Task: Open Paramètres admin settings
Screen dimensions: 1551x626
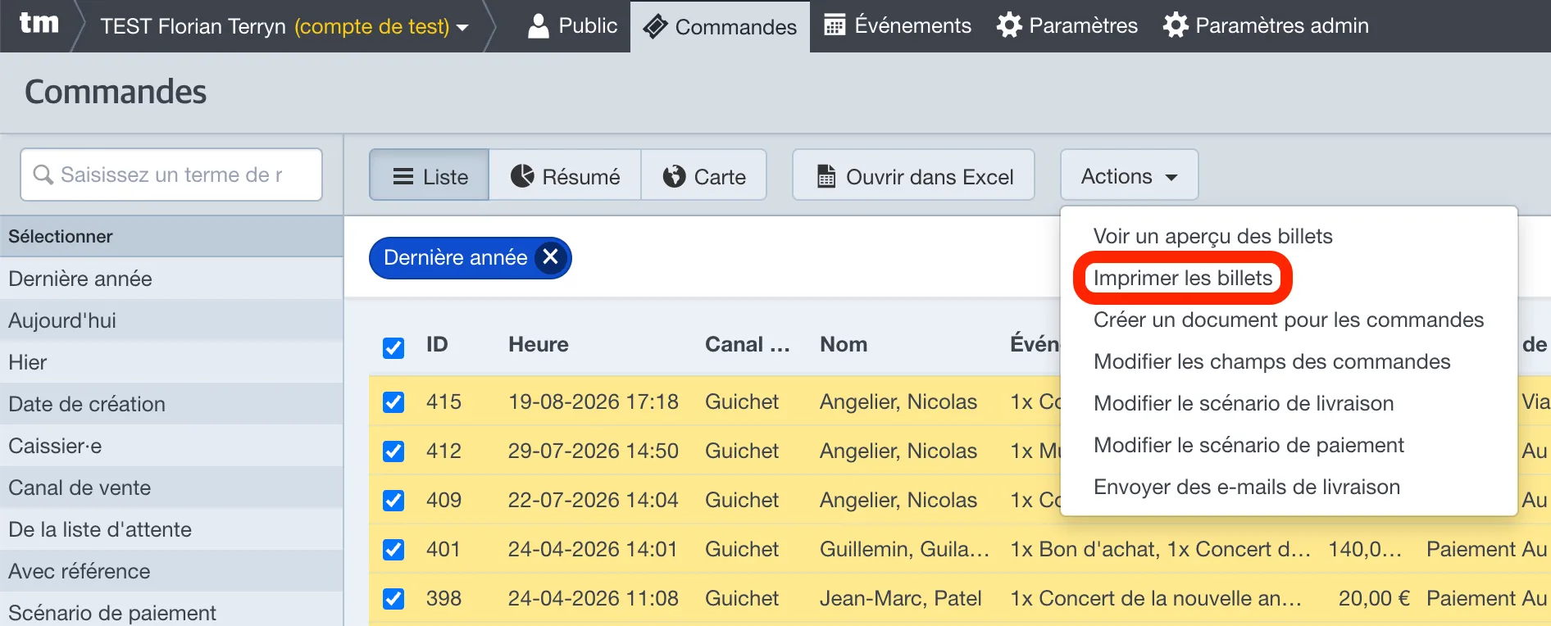Action: 1266,26
